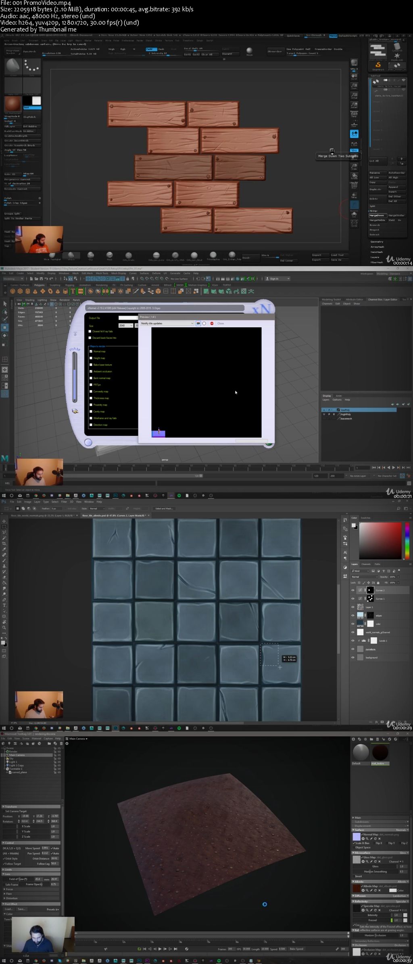Click the Maya logo icon at lower left
Viewport: 413px width, 964px height.
[x=5, y=458]
